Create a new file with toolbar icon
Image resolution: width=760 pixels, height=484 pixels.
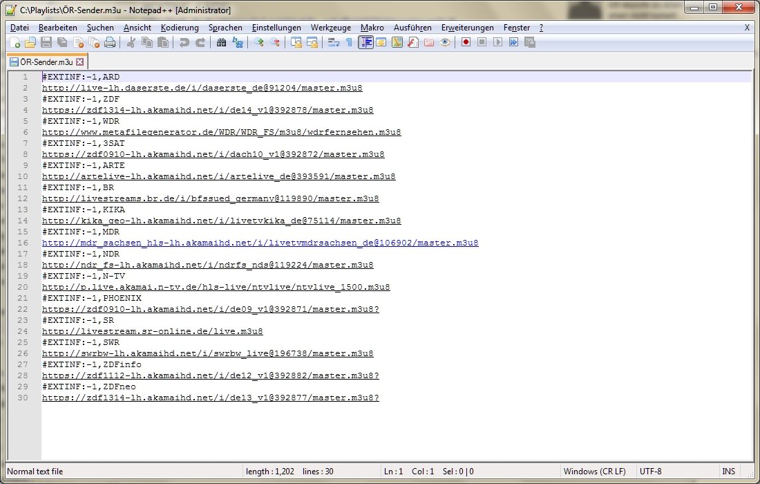[x=15, y=43]
